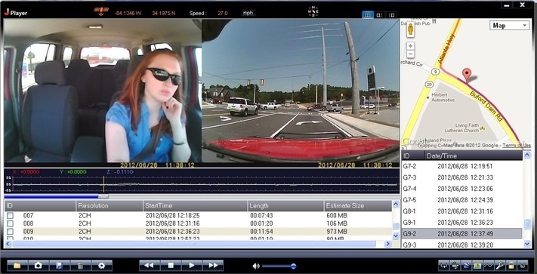This screenshot has height=274, width=537.
Task: Select event G9-1 at 12:36:23
Action: (461, 223)
